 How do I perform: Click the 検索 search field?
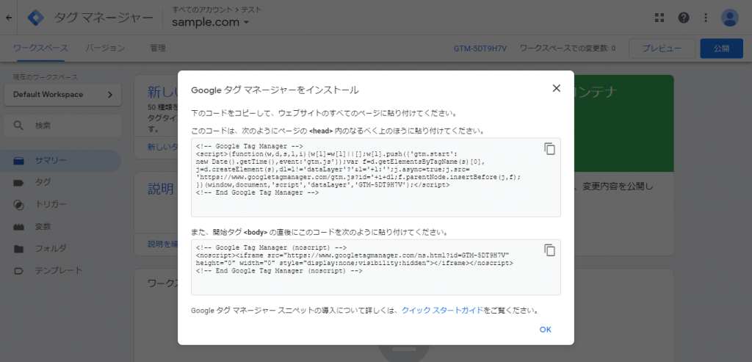pos(63,126)
